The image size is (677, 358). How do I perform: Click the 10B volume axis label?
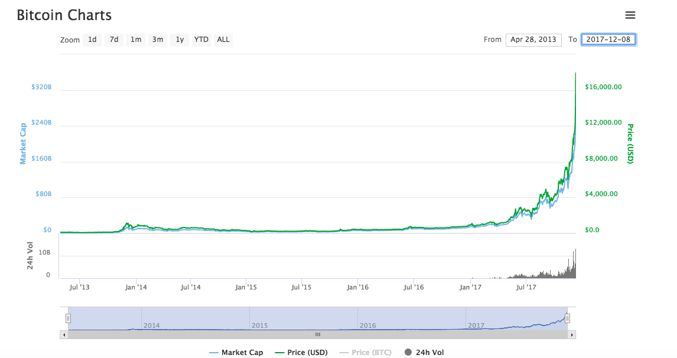click(x=44, y=252)
